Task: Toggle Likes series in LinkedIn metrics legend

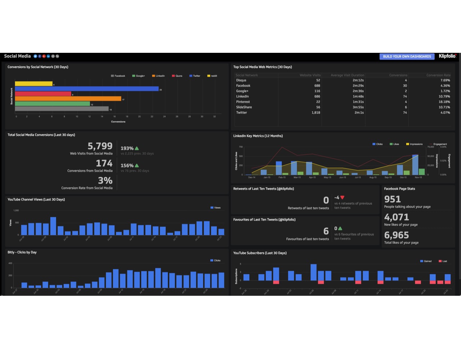Action: click(394, 144)
